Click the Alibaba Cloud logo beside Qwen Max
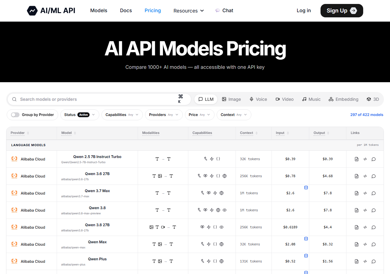390x274 pixels. (14, 244)
